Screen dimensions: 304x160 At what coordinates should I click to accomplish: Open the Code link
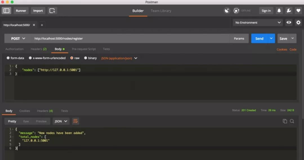coord(293,49)
